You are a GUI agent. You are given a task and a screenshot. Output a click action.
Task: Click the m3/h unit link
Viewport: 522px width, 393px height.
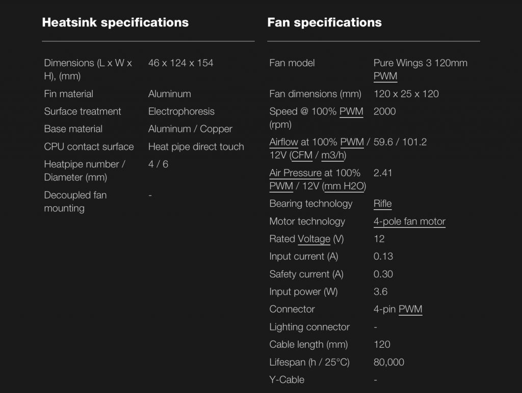click(332, 155)
